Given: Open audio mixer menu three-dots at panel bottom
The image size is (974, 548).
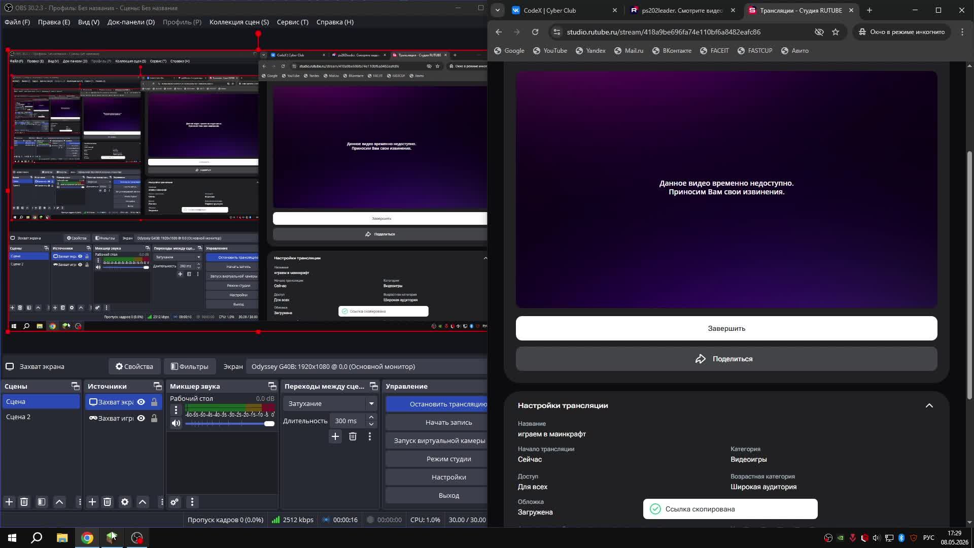Looking at the screenshot, I should [192, 502].
